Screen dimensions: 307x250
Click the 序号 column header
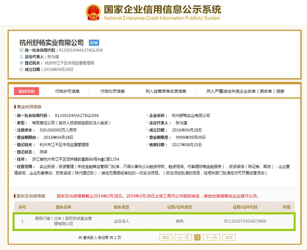pos(22,207)
